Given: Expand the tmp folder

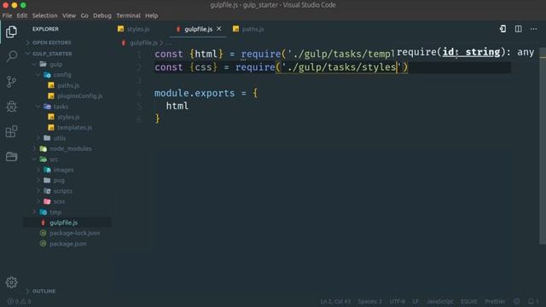Looking at the screenshot, I should pyautogui.click(x=55, y=212).
